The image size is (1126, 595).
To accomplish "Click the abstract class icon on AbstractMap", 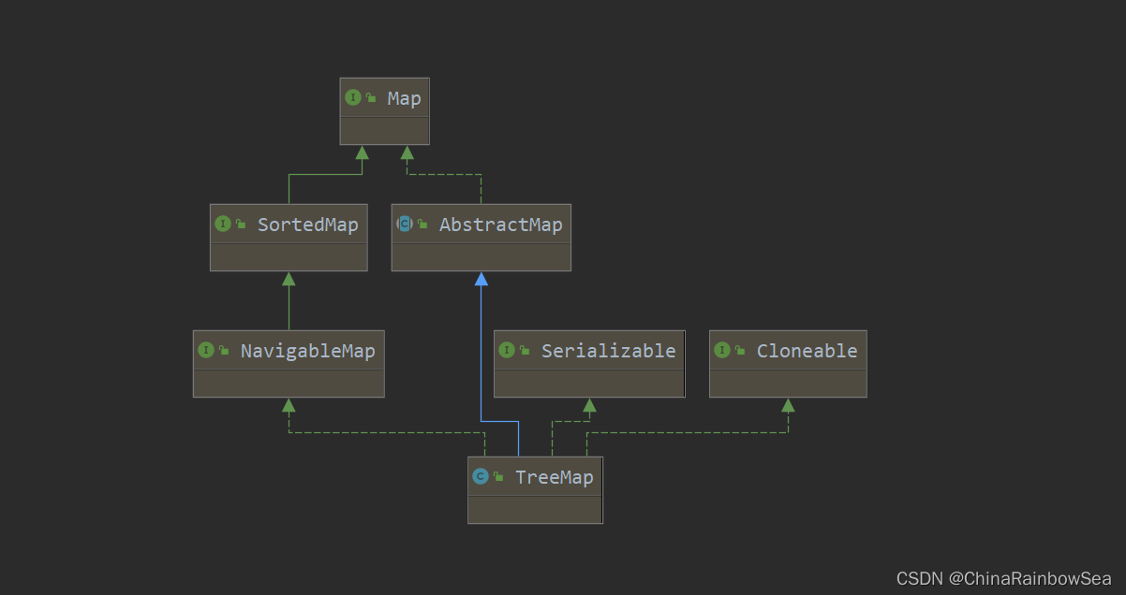I will tap(405, 224).
